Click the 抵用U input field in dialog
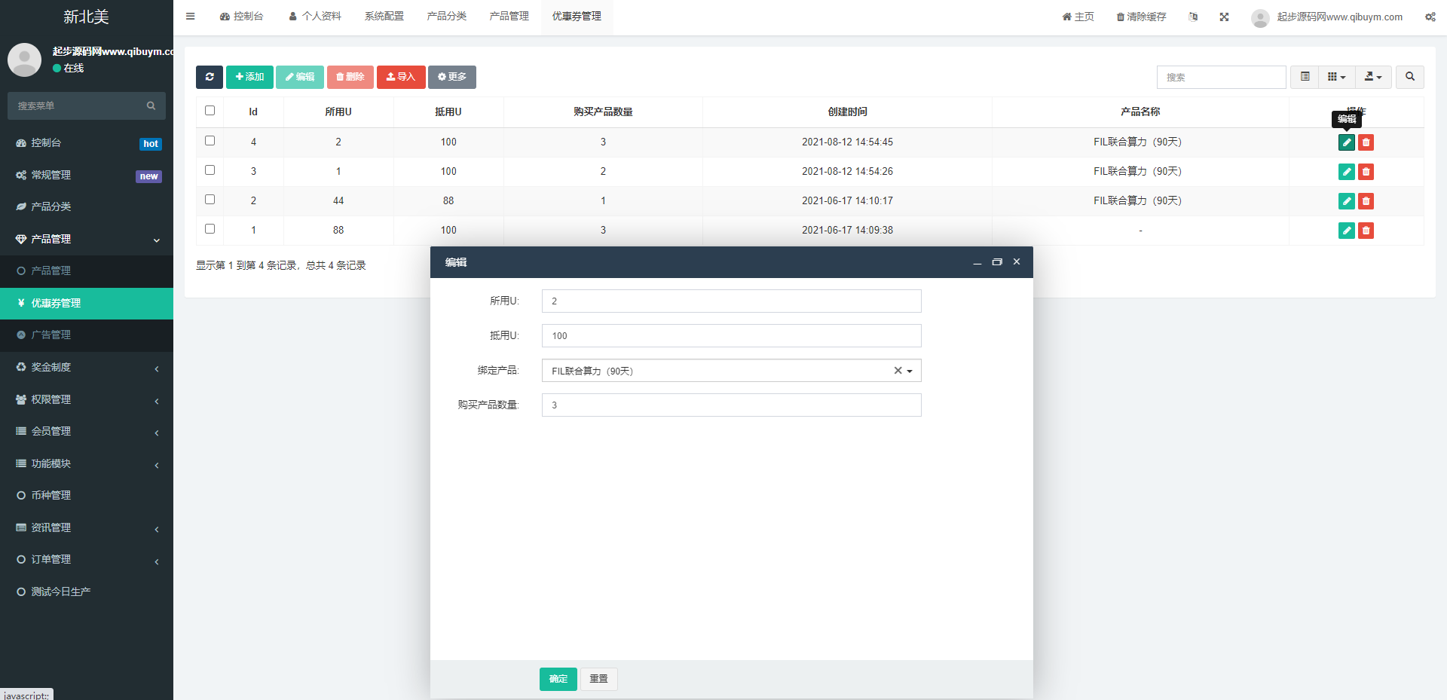 pos(731,336)
